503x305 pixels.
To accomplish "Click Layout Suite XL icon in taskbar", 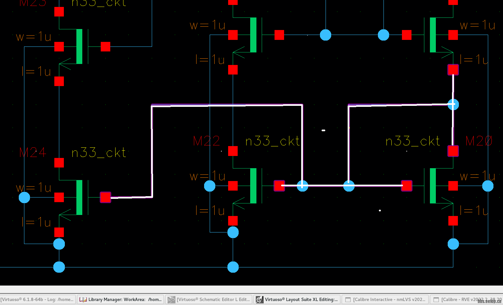I will pos(259,299).
